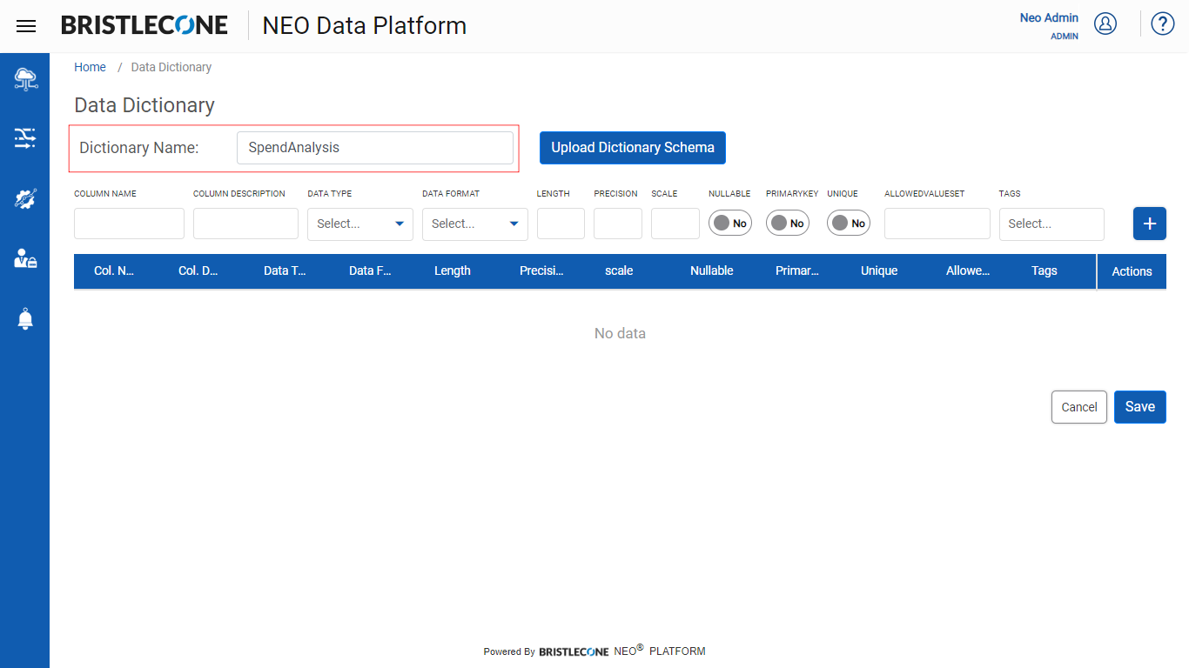
Task: Click Upload Dictionary Schema button
Action: 633,148
